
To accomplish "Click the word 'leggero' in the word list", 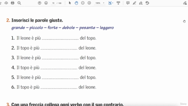I will click(107, 28).
